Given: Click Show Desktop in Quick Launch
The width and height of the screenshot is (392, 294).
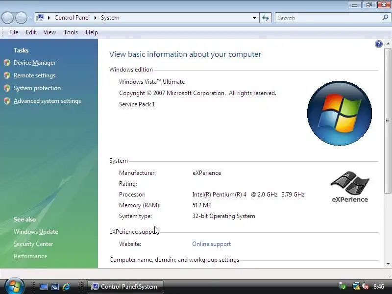Looking at the screenshot, I should (43, 287).
